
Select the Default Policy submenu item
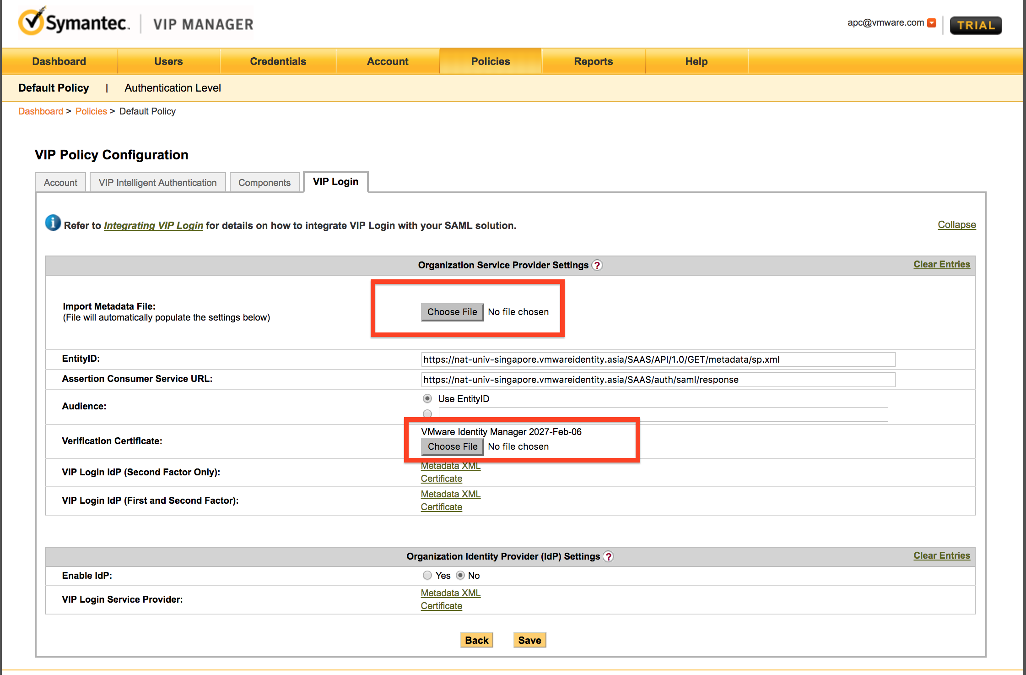point(54,88)
